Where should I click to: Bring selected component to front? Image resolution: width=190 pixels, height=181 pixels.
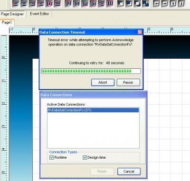(x=121, y=3)
